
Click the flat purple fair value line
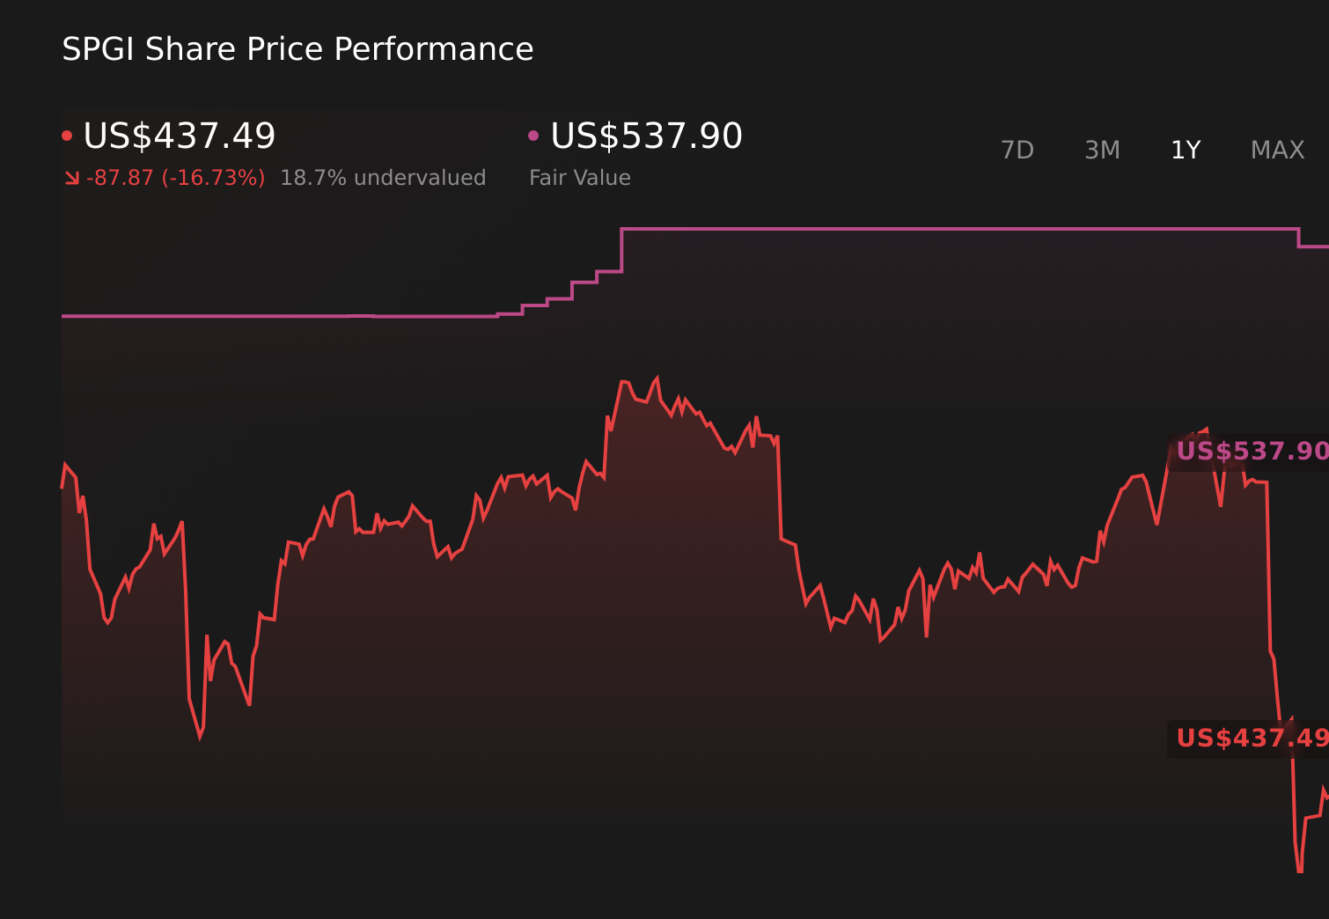tap(880, 229)
